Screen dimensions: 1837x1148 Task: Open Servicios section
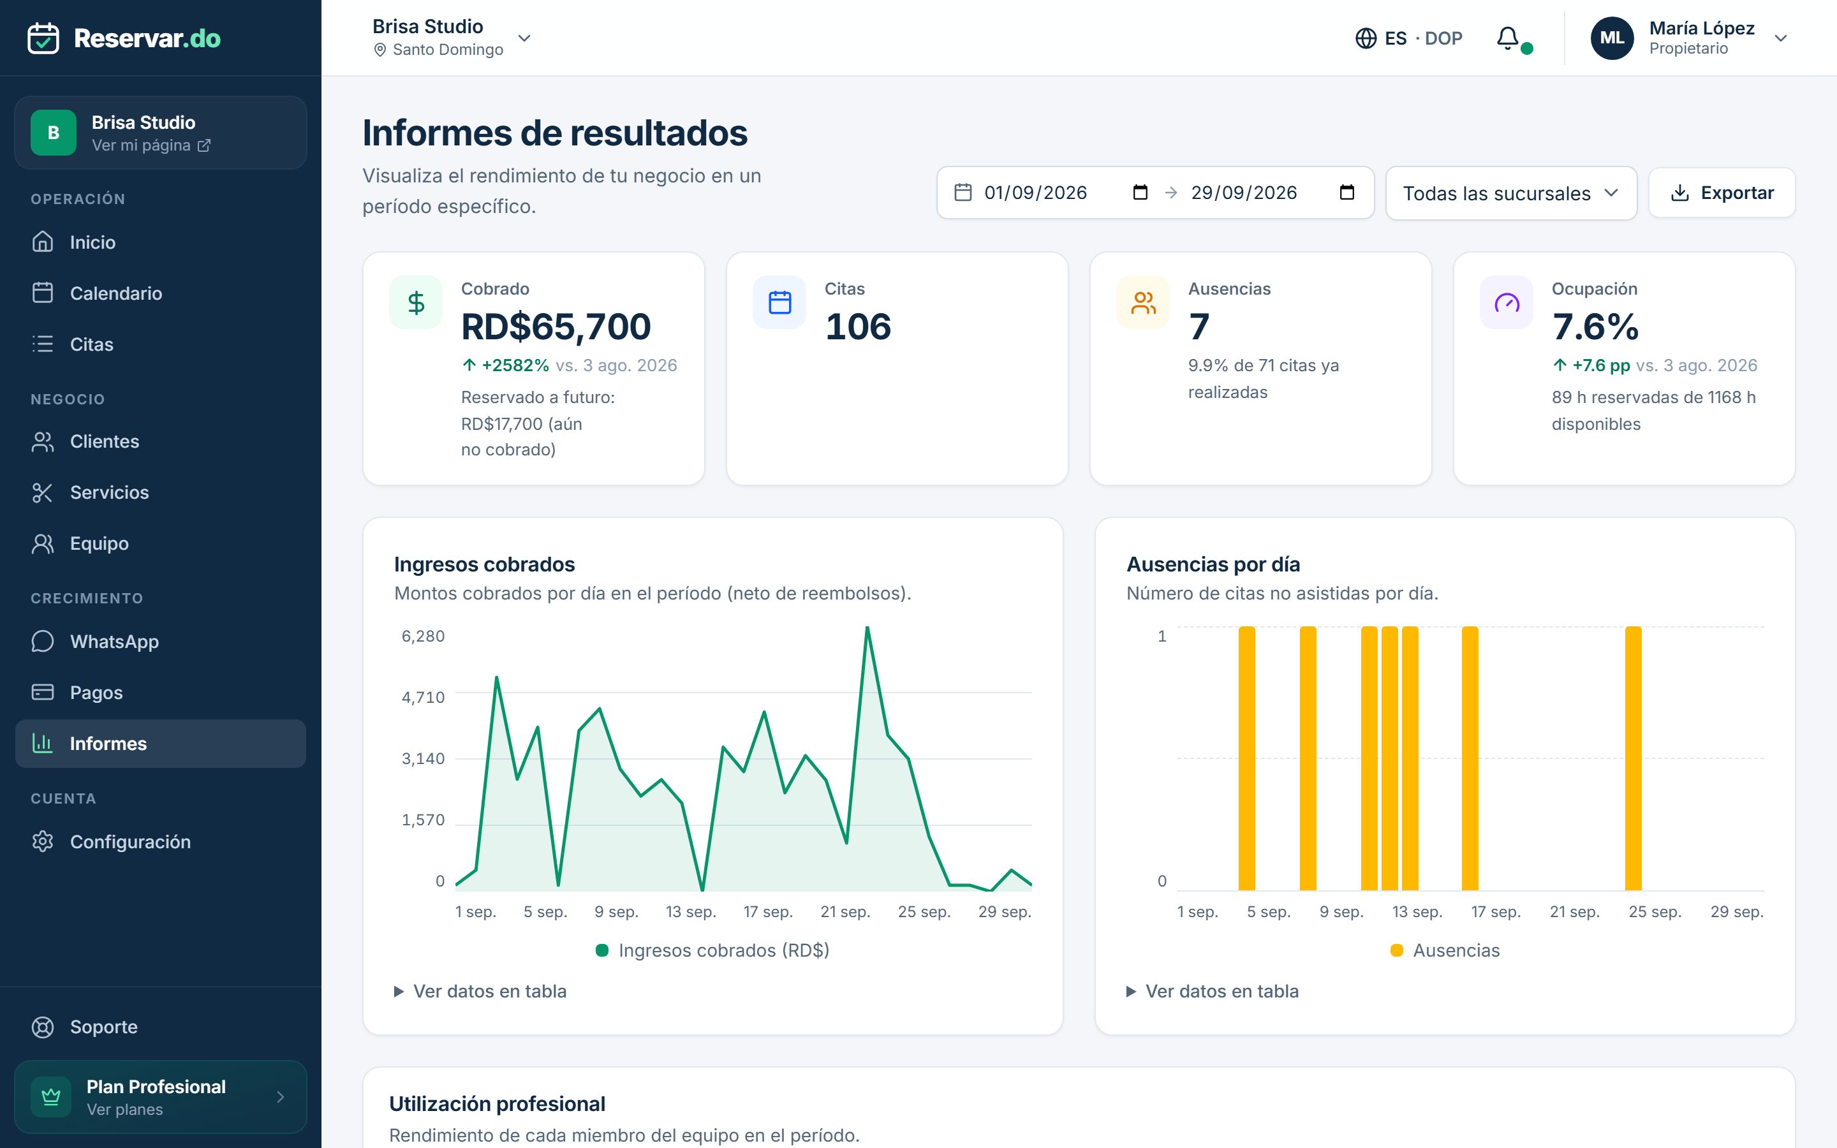160,492
